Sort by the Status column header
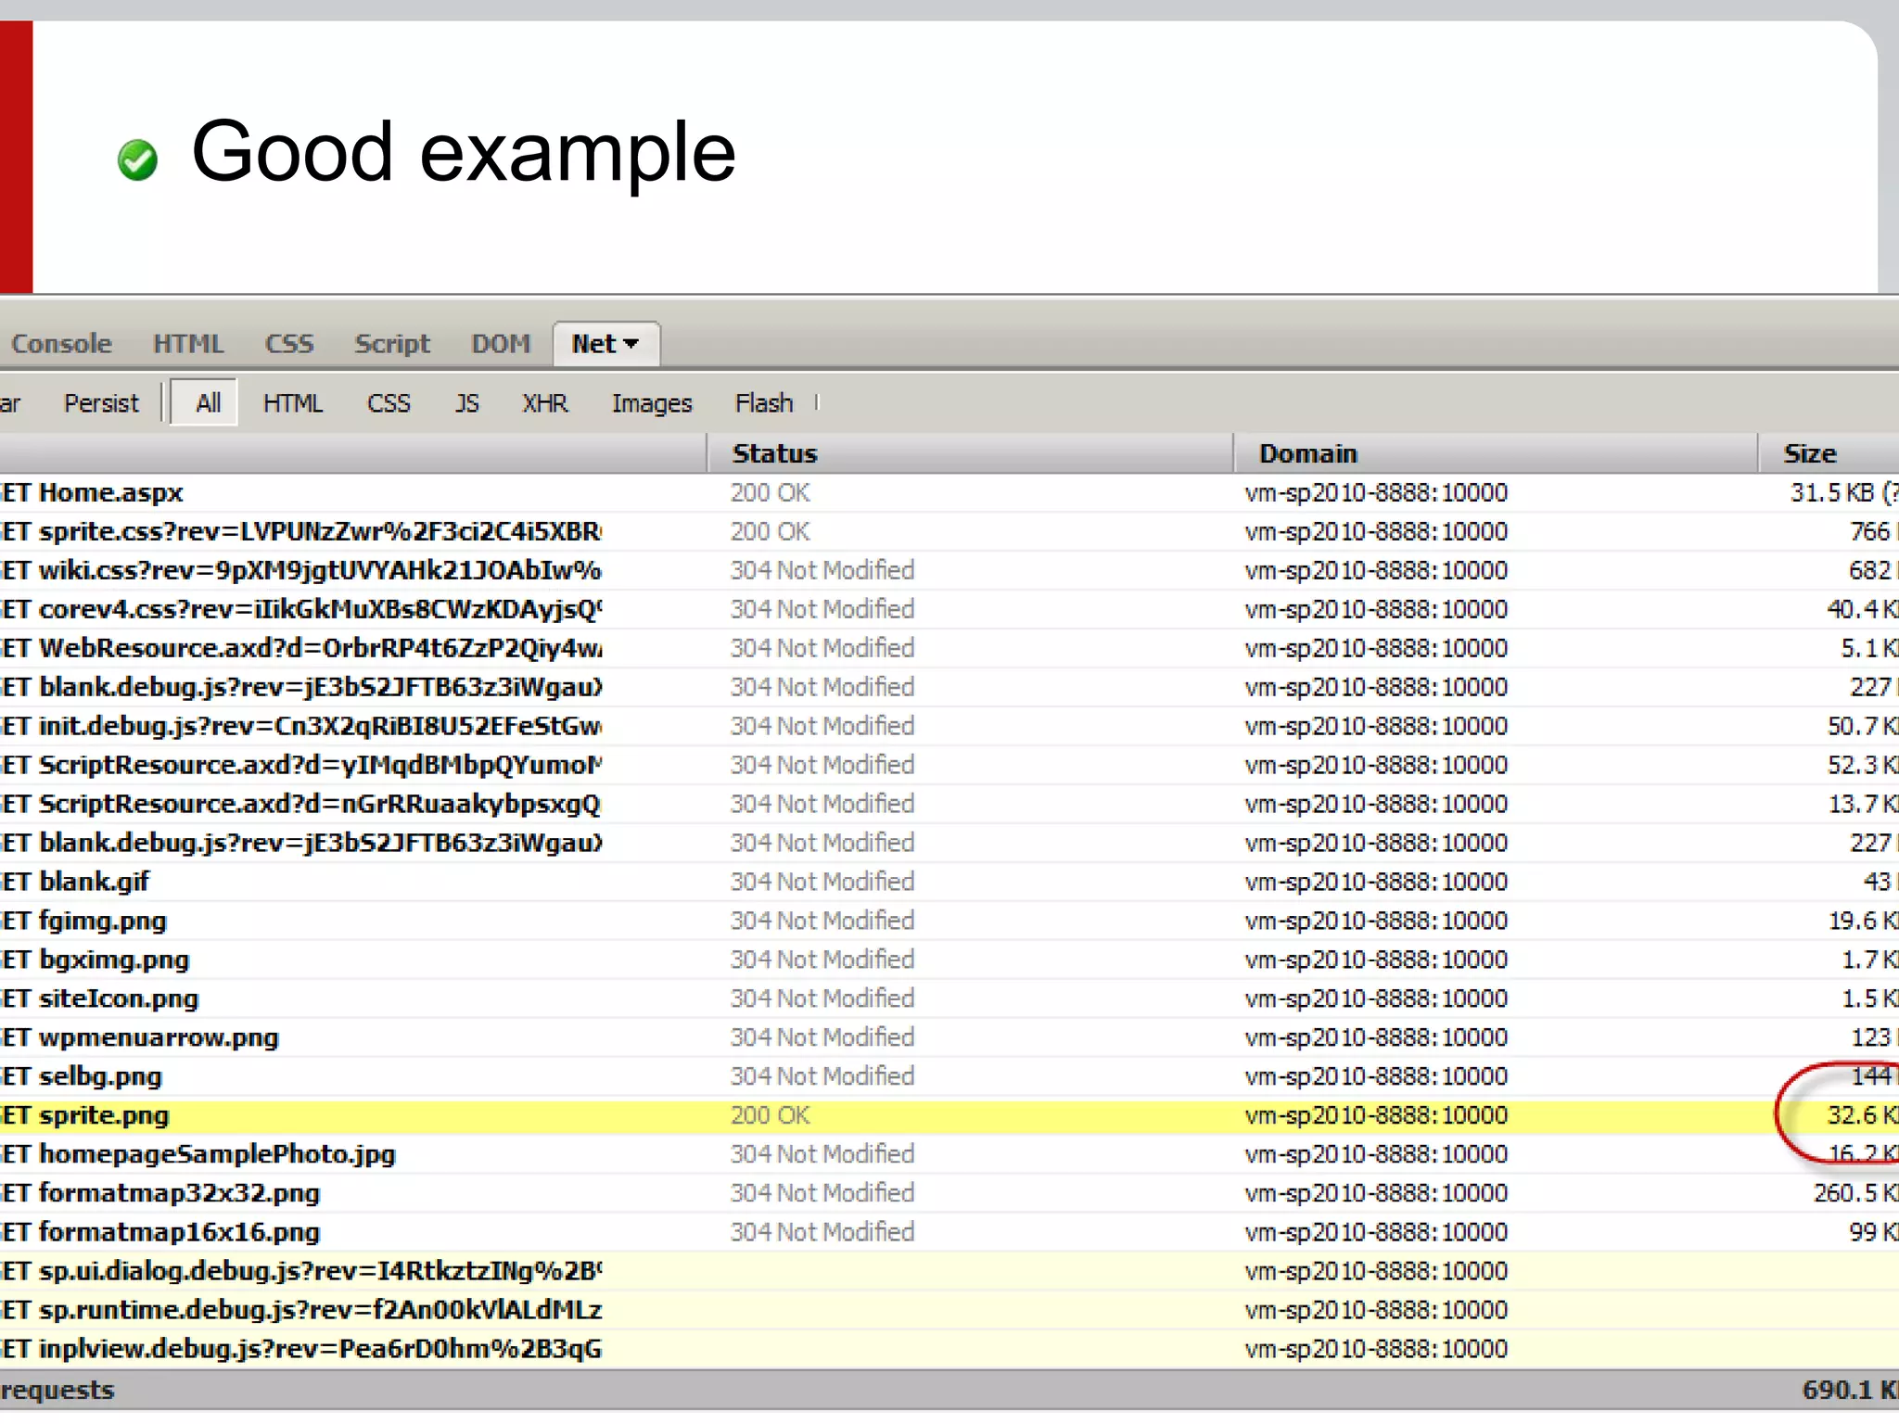The height and width of the screenshot is (1424, 1899). click(x=774, y=453)
